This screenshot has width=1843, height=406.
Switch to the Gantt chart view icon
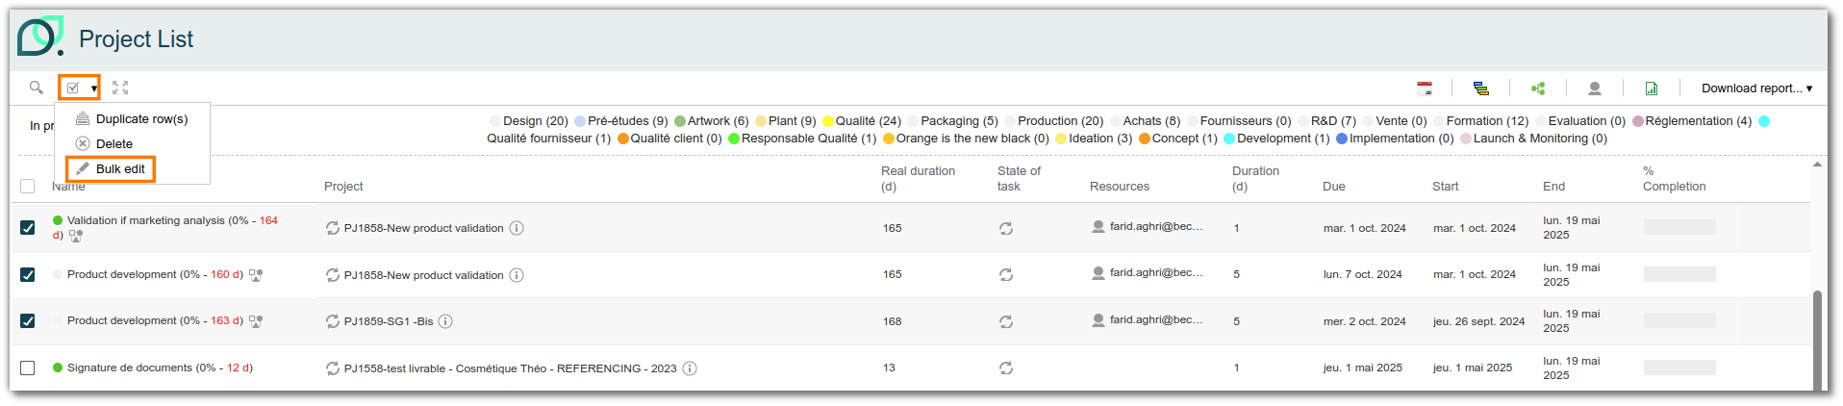(x=1481, y=89)
